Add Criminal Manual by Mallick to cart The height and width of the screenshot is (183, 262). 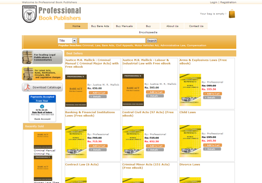98,92
